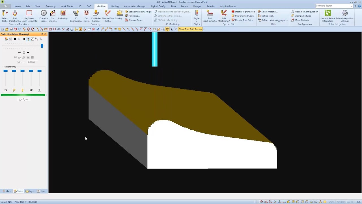Open the Sawing operation
This screenshot has width=362, height=204.
[119, 15]
